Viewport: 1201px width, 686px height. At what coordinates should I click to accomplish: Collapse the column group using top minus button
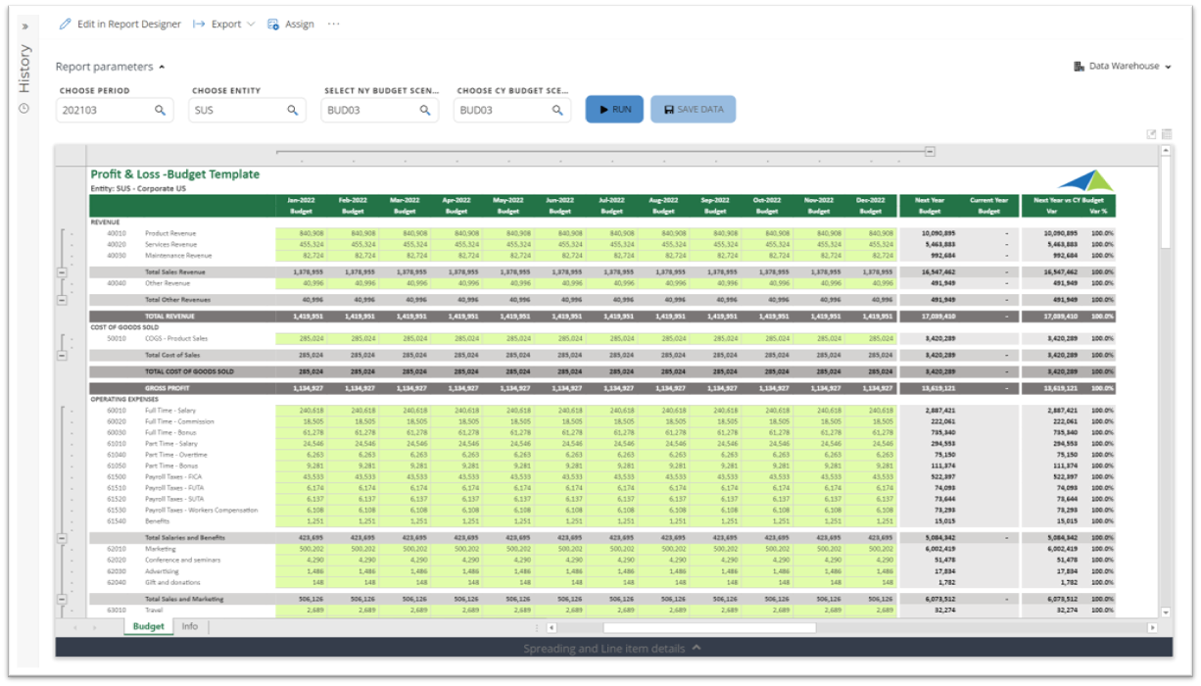930,152
